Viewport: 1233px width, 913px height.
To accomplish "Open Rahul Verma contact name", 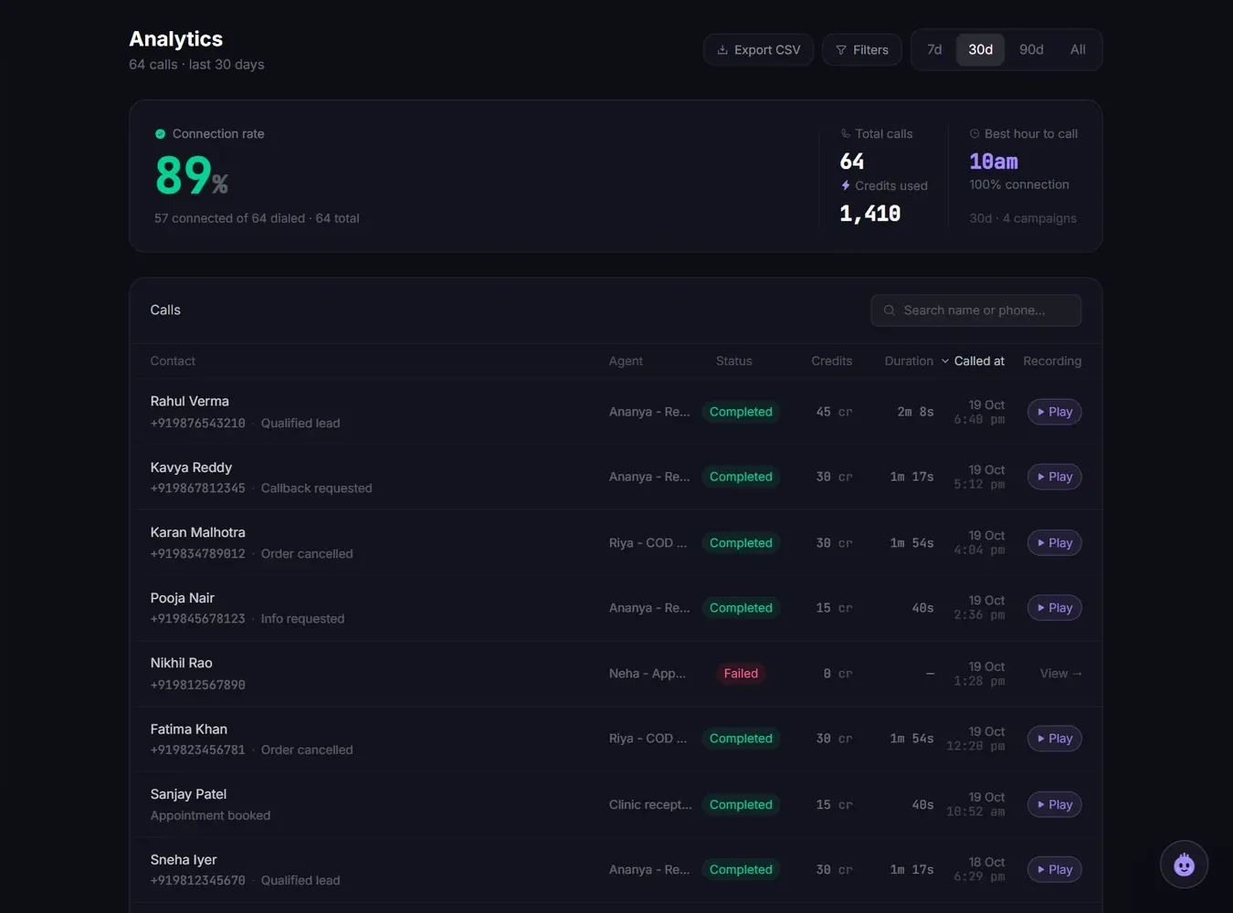I will [189, 402].
